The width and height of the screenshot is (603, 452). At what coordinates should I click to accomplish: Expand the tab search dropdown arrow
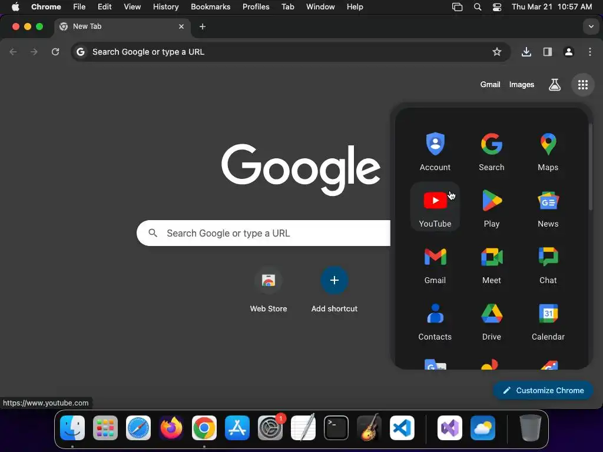click(x=591, y=26)
